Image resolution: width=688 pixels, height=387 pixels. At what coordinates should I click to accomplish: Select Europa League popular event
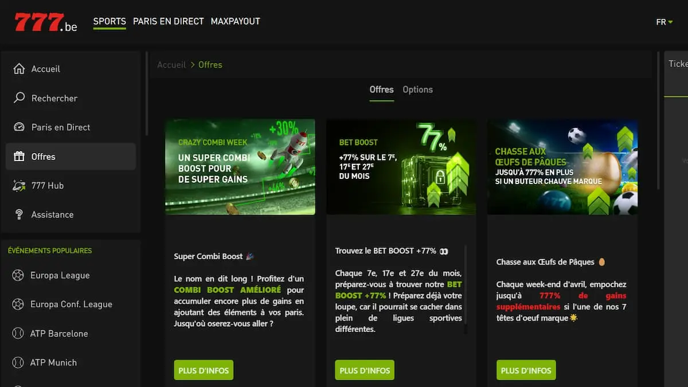71,275
